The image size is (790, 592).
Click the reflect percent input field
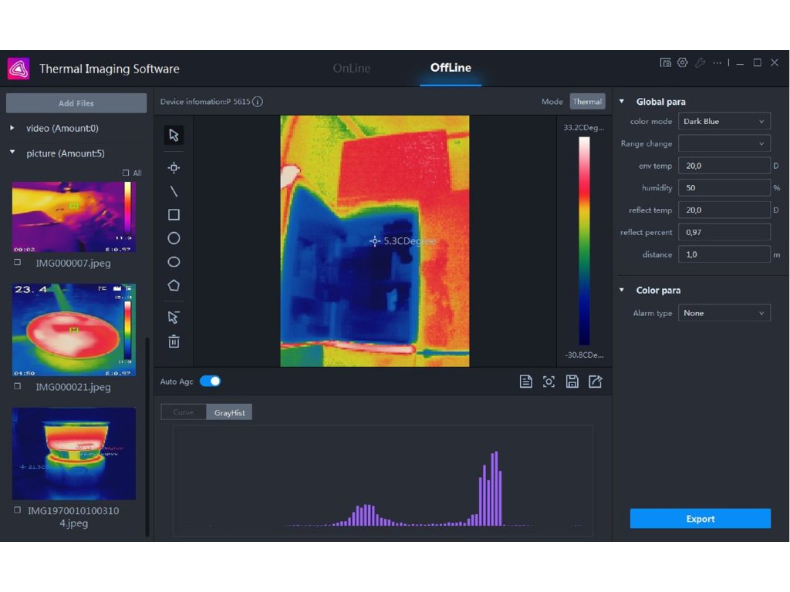724,232
